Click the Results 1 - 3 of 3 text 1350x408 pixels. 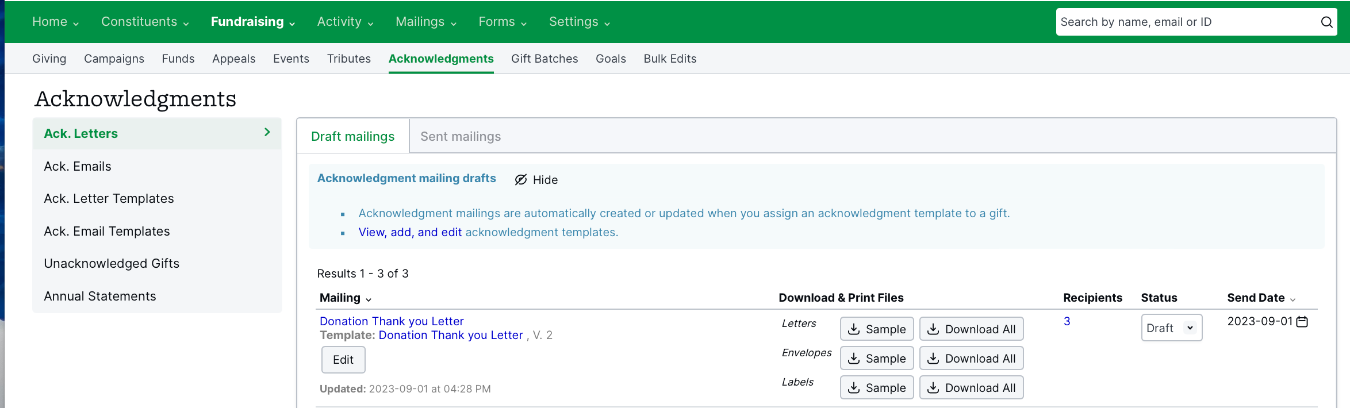[x=363, y=274]
